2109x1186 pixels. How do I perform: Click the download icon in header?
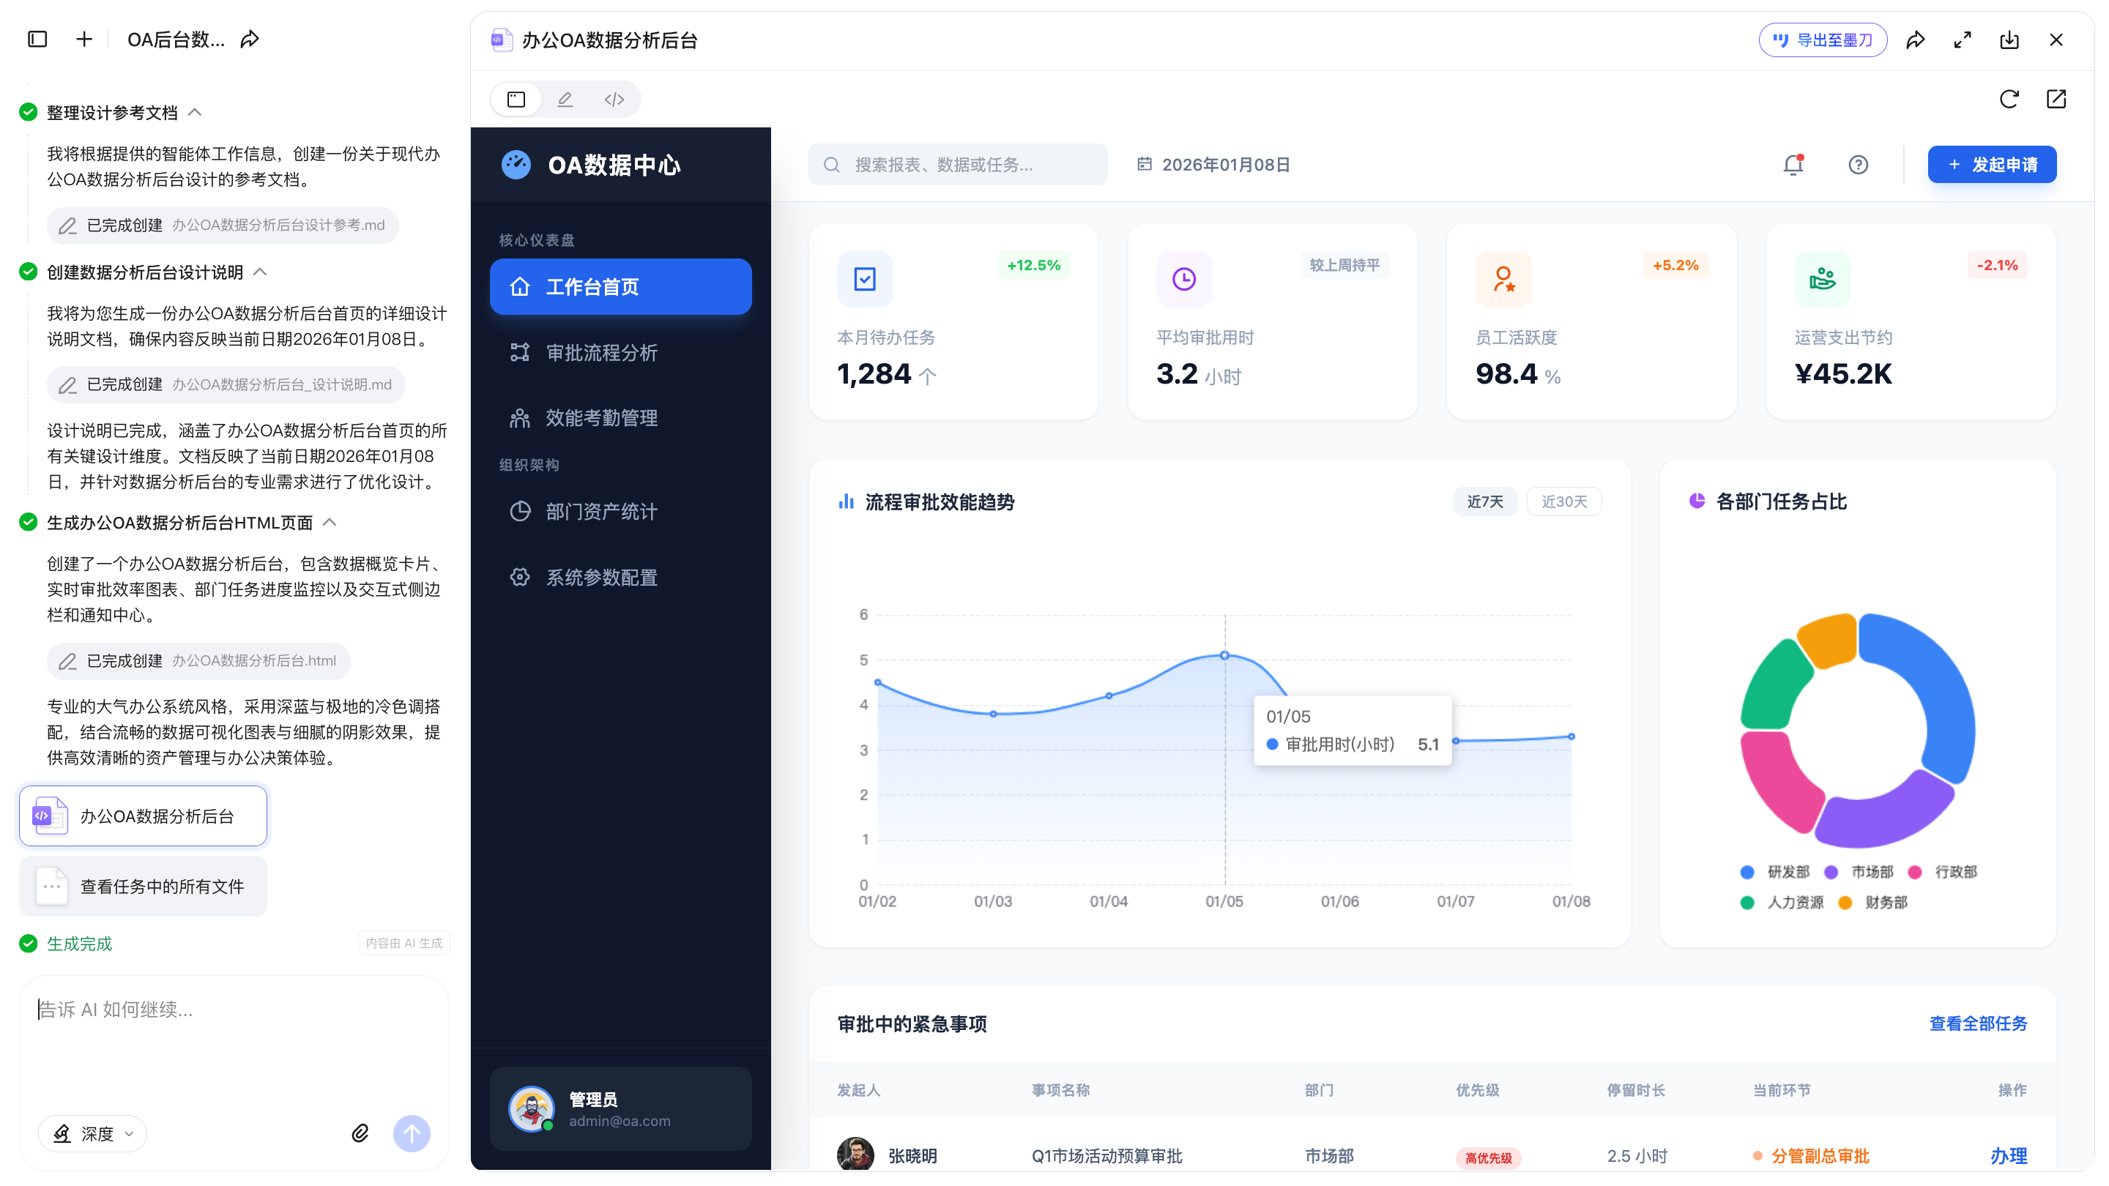(x=2008, y=40)
